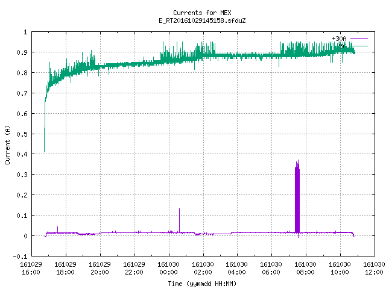Click the x-axis tick label '161029 18:00'
This screenshot has width=386, height=289.
[x=66, y=269]
